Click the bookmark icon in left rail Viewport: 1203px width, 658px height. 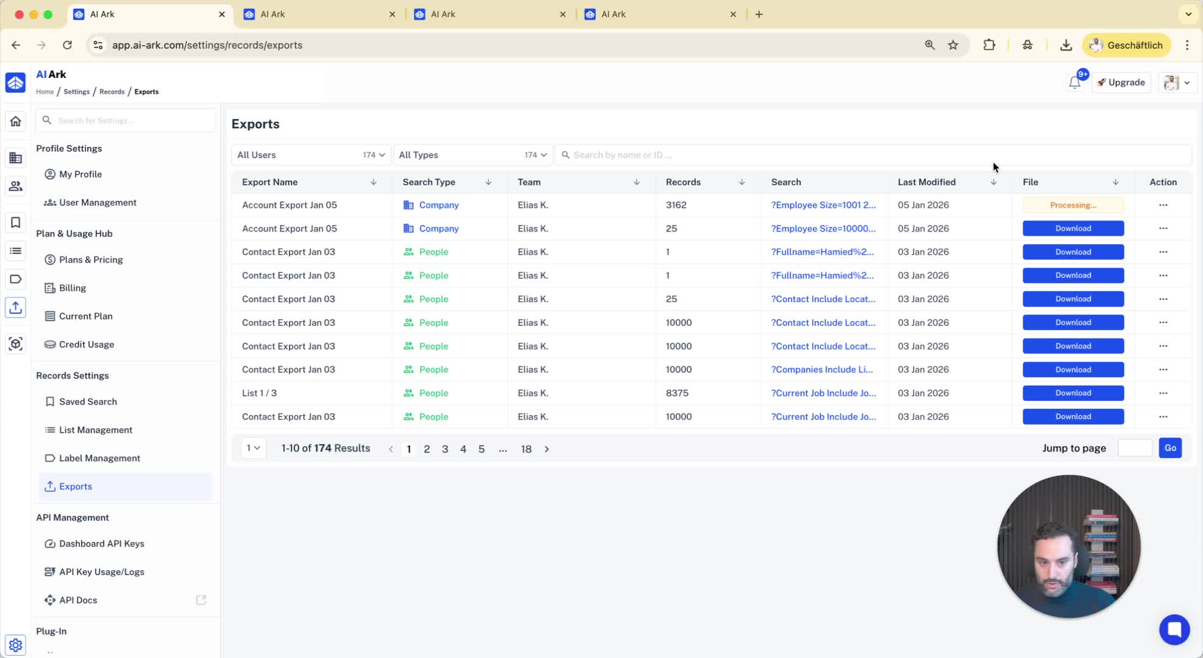[x=15, y=222]
